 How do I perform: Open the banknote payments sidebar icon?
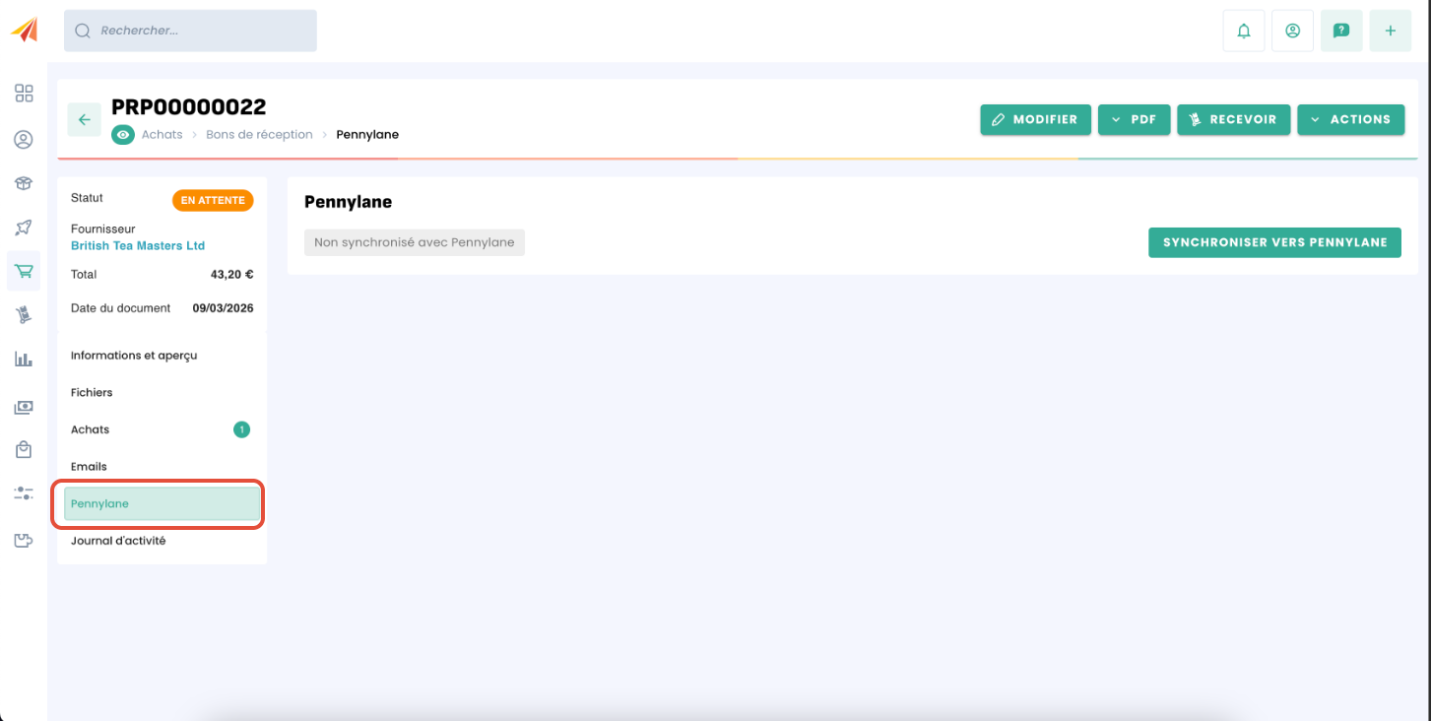tap(24, 407)
